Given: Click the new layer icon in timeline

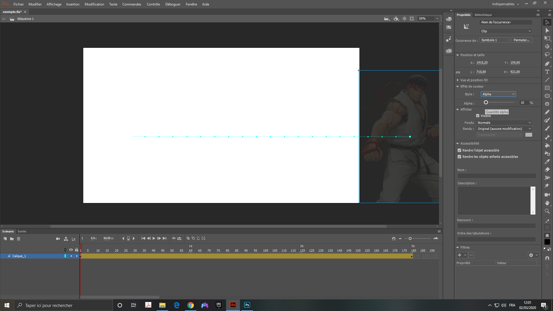Looking at the screenshot, I should click(x=5, y=239).
